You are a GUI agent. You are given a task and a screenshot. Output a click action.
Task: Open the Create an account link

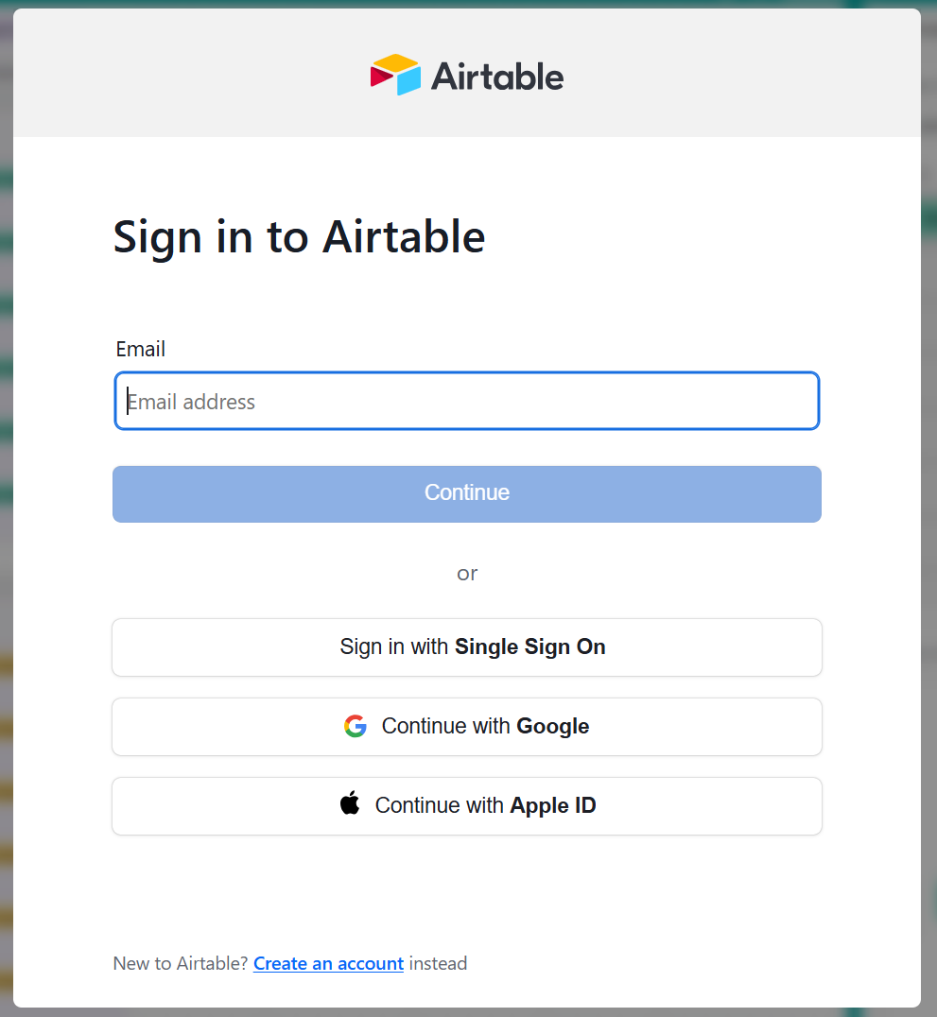click(x=328, y=964)
